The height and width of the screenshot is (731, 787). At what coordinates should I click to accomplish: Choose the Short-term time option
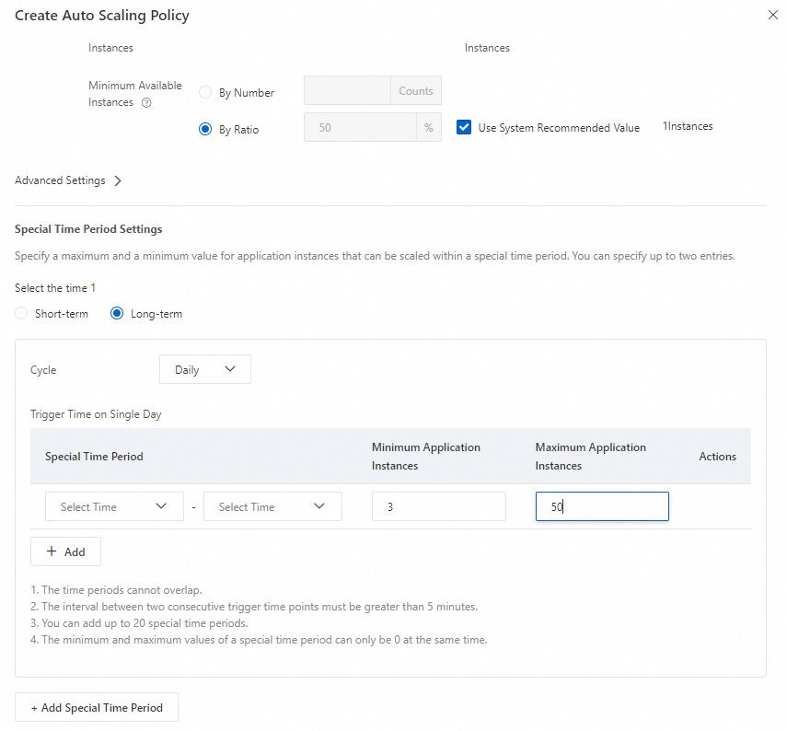(22, 314)
